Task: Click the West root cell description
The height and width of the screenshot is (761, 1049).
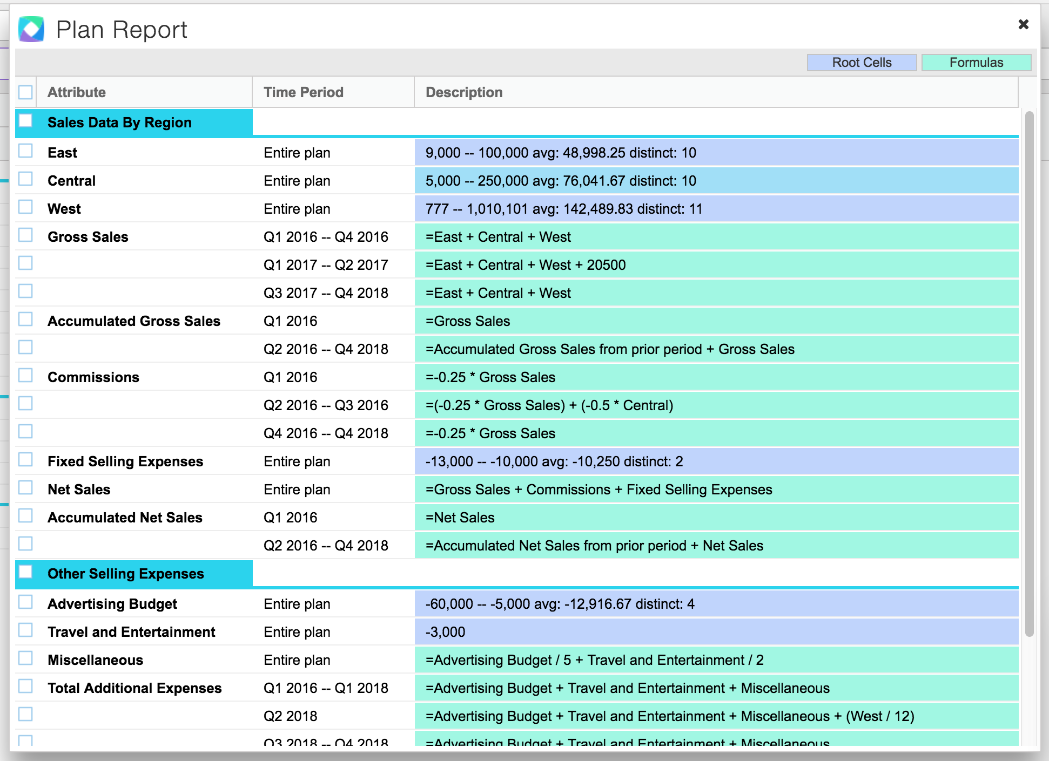Action: [563, 209]
